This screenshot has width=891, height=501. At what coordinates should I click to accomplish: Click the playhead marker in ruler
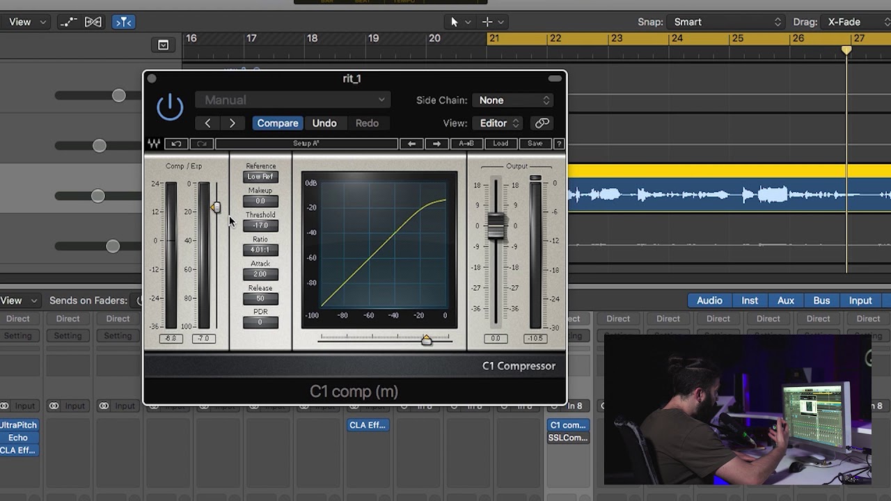[x=846, y=50]
